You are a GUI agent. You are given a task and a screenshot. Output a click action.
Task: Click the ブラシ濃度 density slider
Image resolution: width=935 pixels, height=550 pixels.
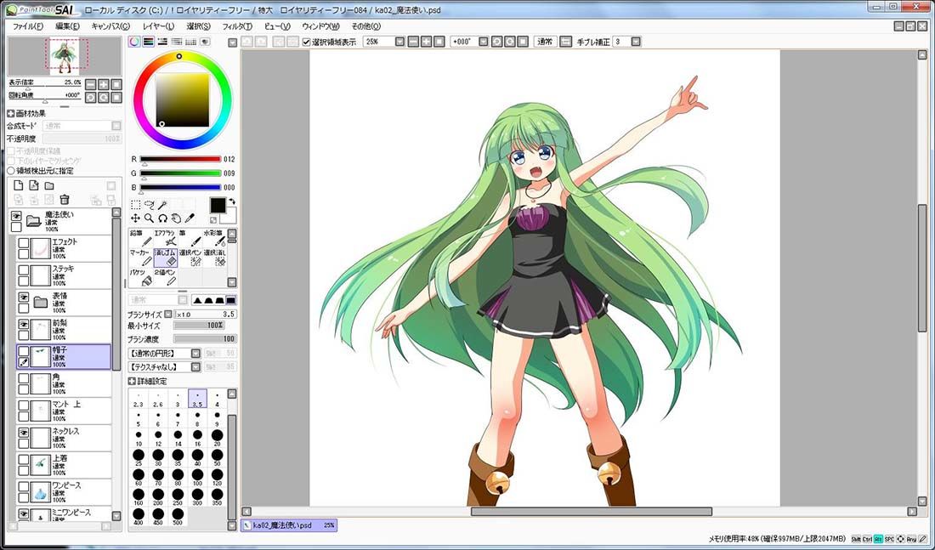point(205,339)
